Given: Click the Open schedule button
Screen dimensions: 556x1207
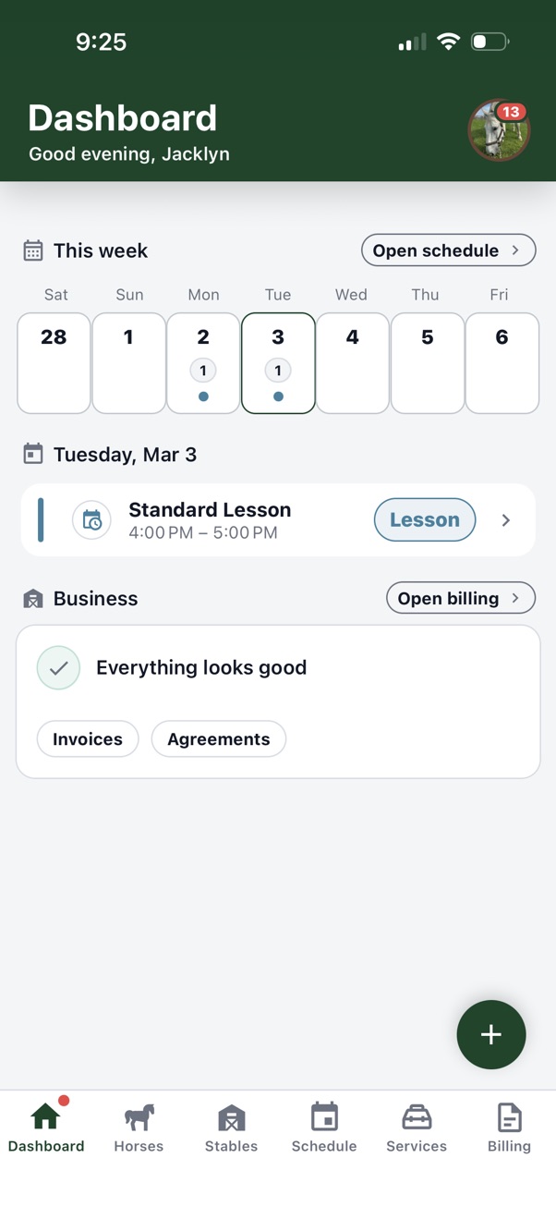Looking at the screenshot, I should [x=448, y=250].
